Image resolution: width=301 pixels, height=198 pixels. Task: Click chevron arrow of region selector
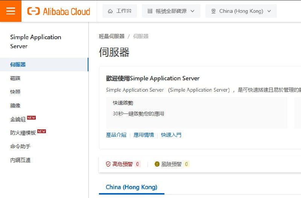click(x=269, y=11)
